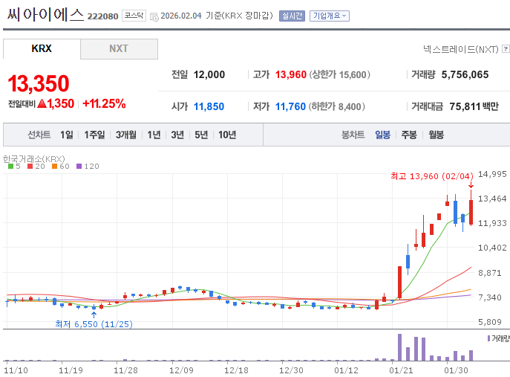
Task: Click the 01/21 date on the x-axis
Action: [401, 370]
